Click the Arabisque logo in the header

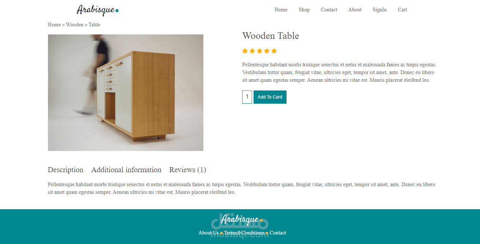click(x=97, y=10)
